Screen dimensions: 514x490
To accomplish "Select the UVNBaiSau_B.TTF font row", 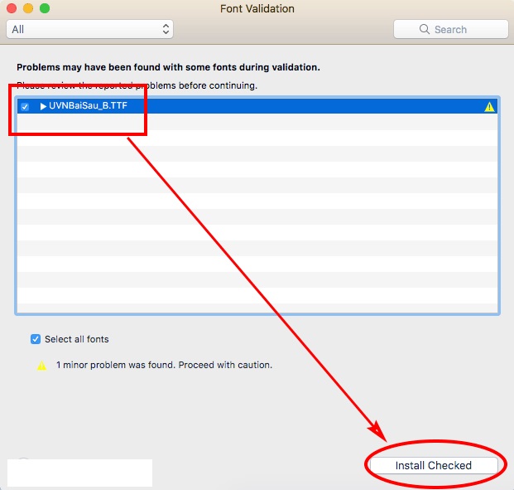I will [x=290, y=107].
